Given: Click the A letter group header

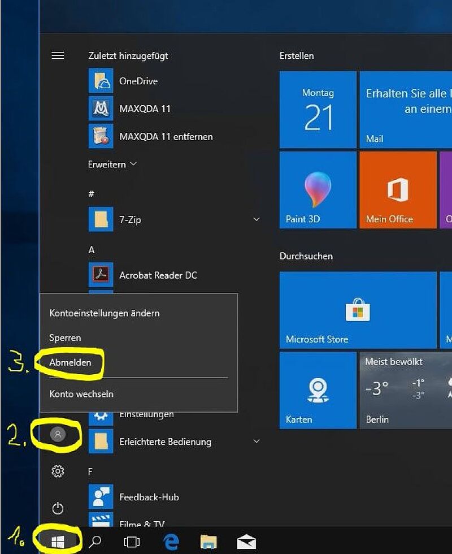Looking at the screenshot, I should [92, 250].
